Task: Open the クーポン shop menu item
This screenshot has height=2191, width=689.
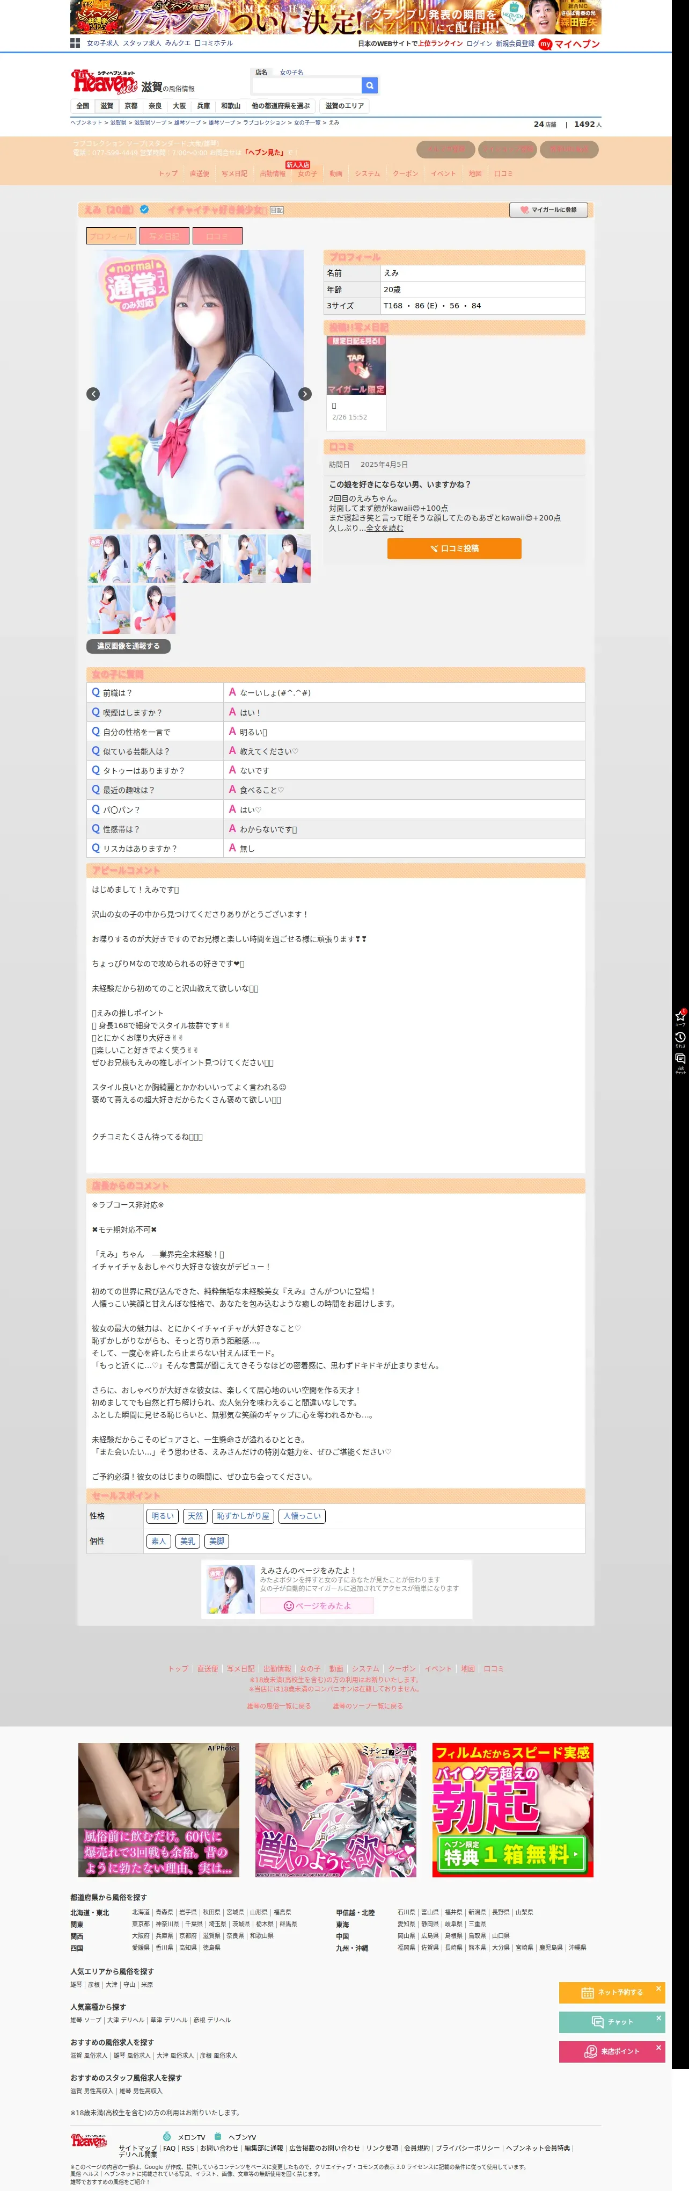Action: pos(405,173)
